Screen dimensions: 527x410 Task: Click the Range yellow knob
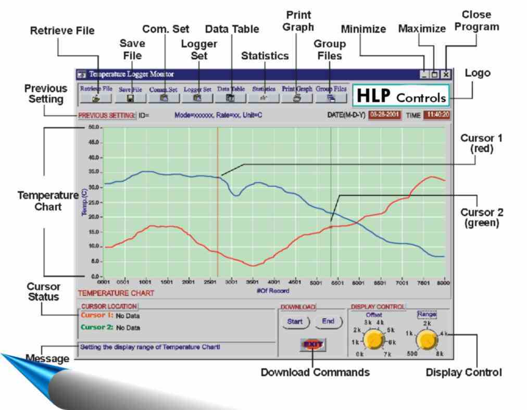click(x=426, y=341)
